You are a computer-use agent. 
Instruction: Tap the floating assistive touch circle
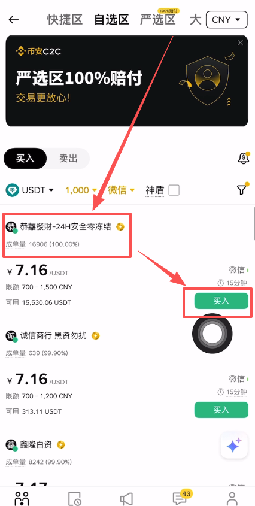pyautogui.click(x=212, y=334)
